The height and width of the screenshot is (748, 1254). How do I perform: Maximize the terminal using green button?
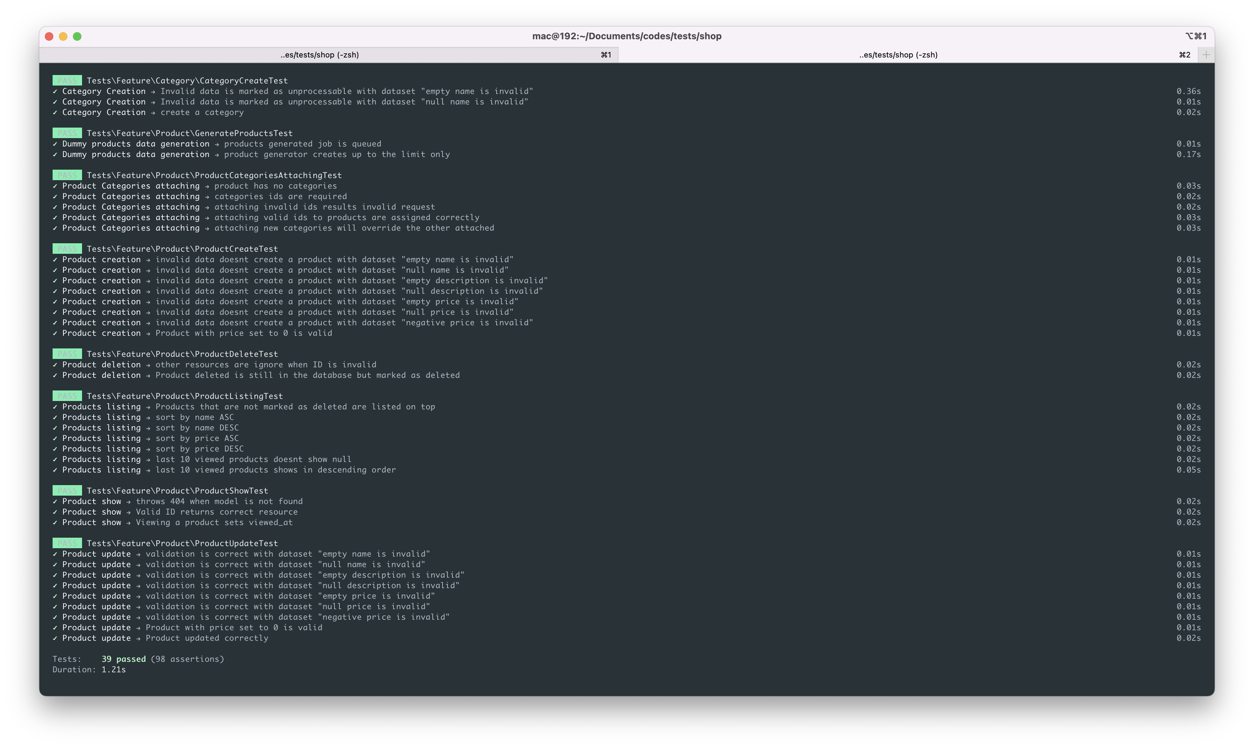click(x=77, y=36)
